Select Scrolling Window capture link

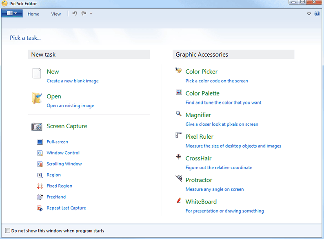click(64, 164)
